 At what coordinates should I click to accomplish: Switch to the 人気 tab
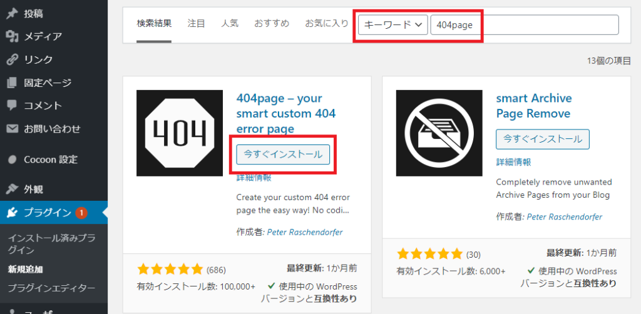(x=230, y=24)
